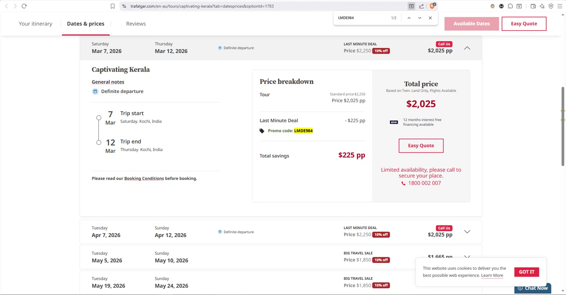Close the find-in-page bar
The image size is (566, 295).
[430, 18]
